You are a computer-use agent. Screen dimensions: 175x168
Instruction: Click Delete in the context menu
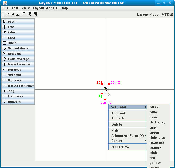point(117,125)
